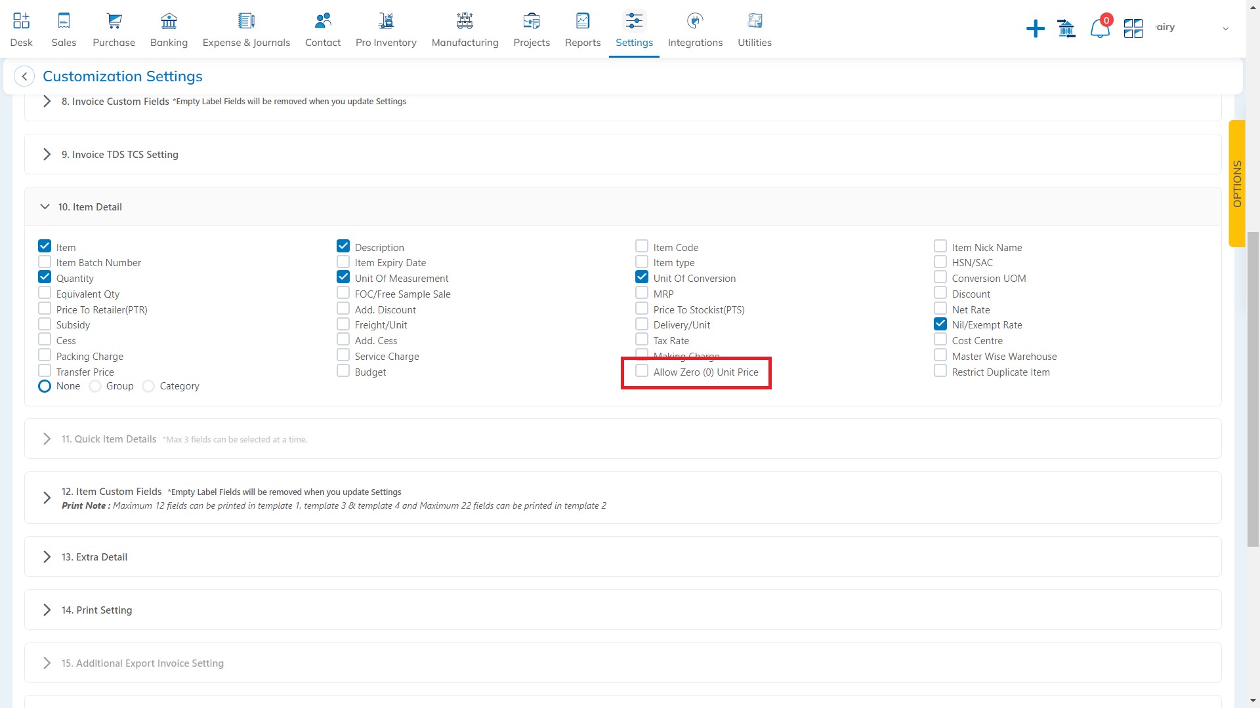1260x708 pixels.
Task: Open the yellow OPTIONS side tab
Action: point(1237,184)
